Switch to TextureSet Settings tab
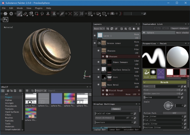 [131, 130]
